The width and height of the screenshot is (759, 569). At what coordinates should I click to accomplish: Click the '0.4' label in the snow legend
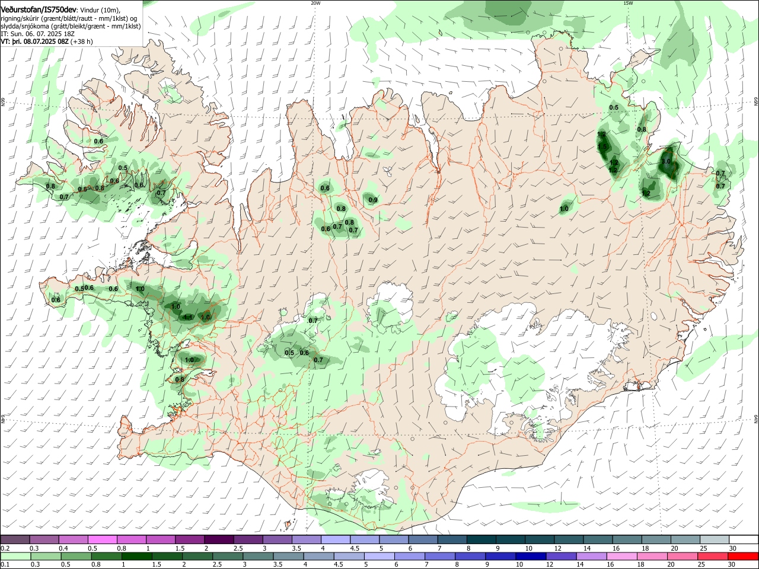click(63, 548)
